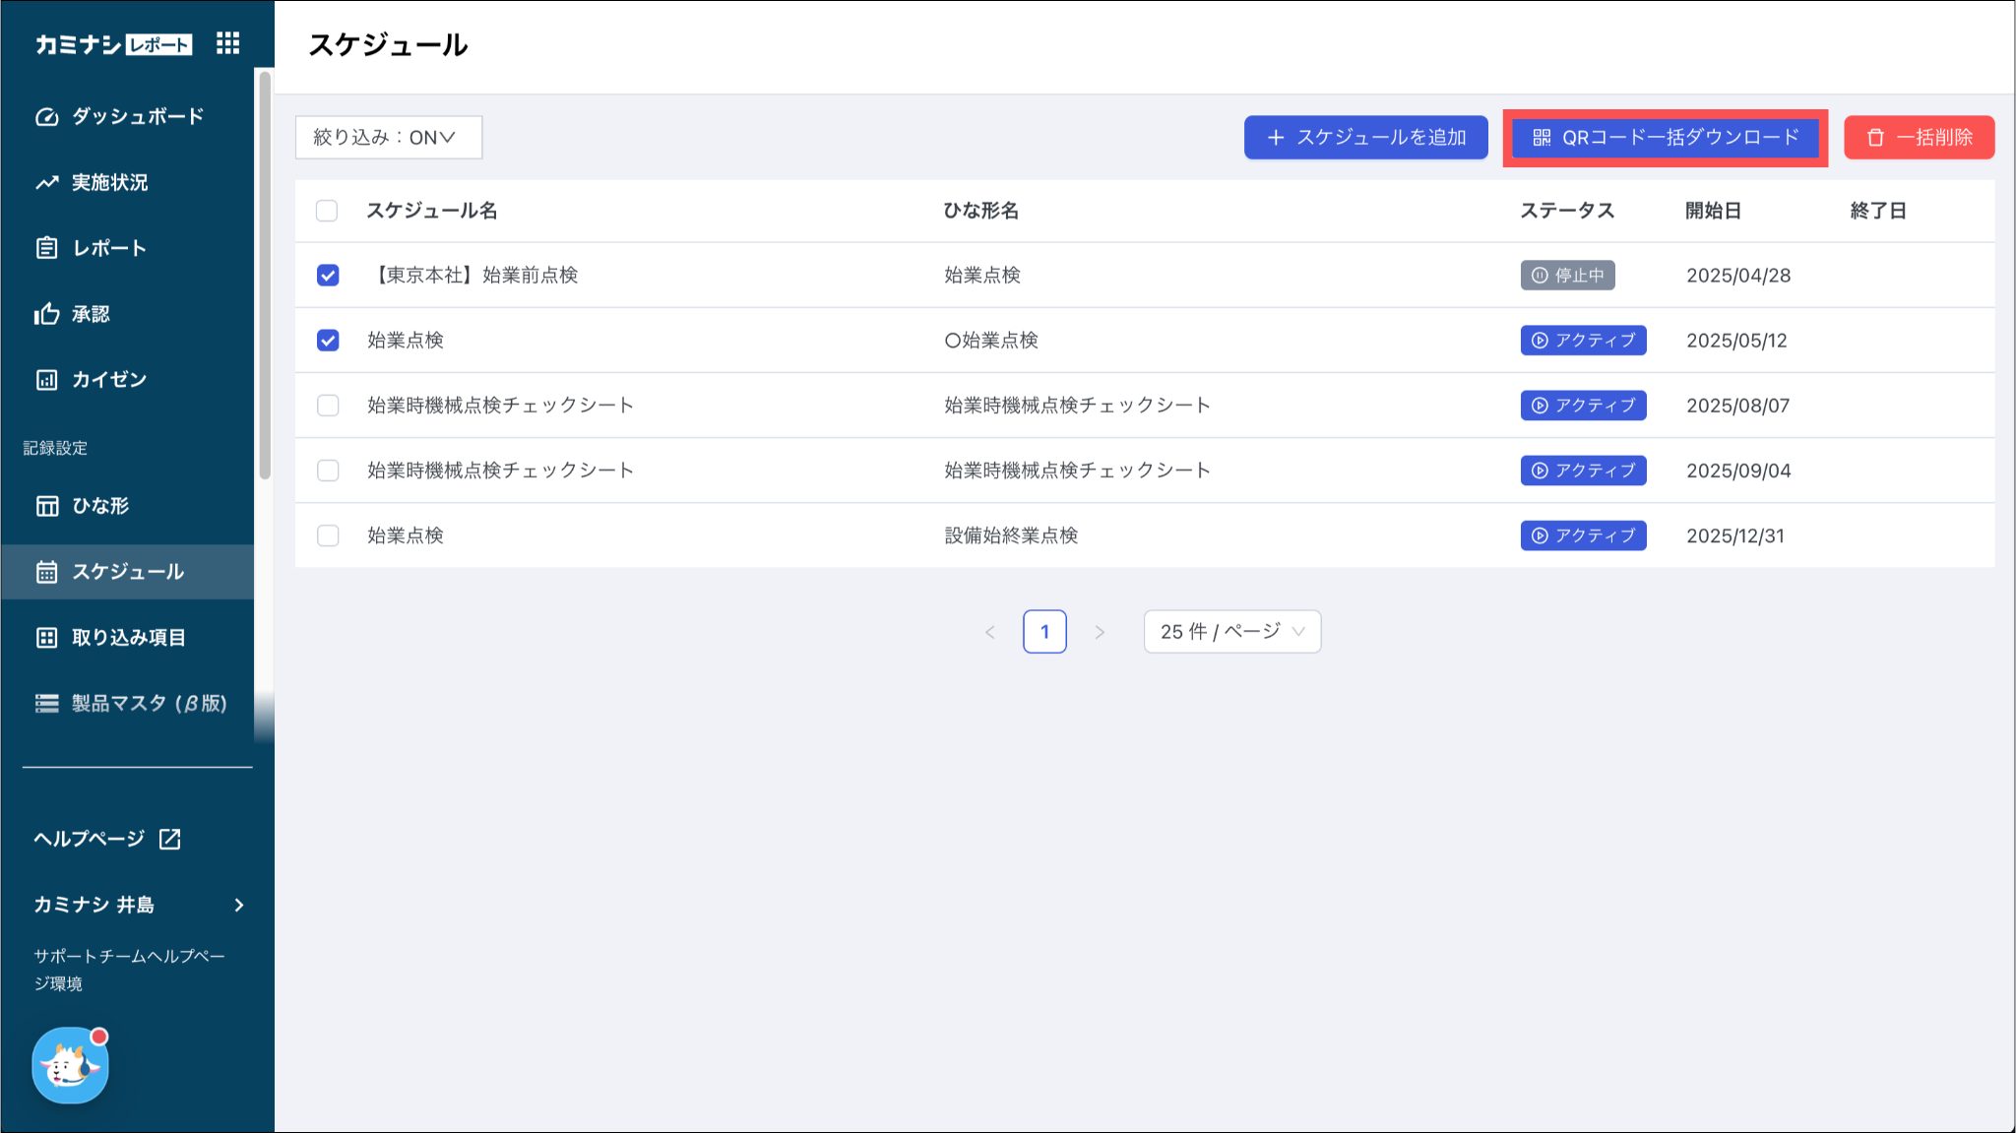The image size is (2016, 1133).
Task: Click the 実施状況 trend line icon
Action: point(46,183)
